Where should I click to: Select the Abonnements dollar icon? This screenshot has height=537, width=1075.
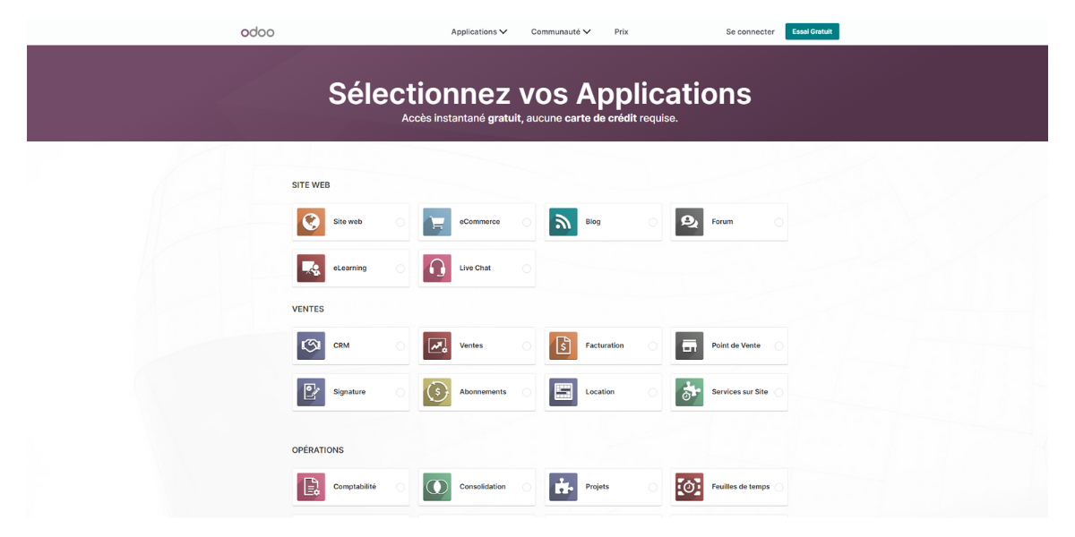pos(436,391)
